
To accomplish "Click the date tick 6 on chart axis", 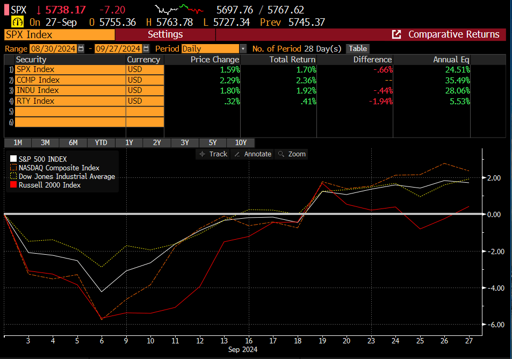I will pos(102,341).
